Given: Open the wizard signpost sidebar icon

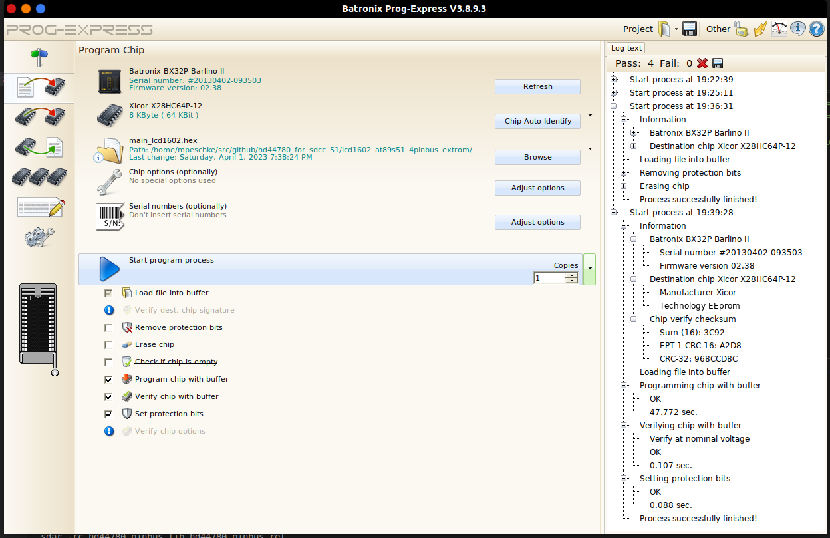Looking at the screenshot, I should [39, 57].
